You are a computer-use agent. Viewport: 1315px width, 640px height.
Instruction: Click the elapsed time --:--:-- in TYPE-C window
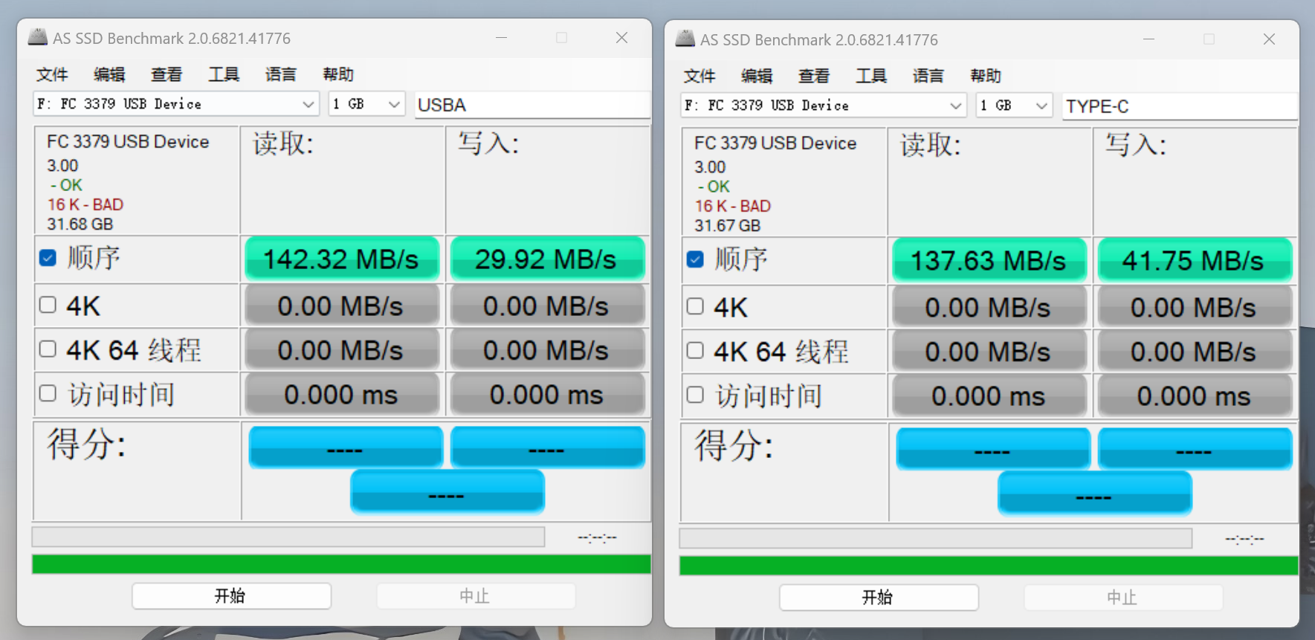click(1245, 539)
